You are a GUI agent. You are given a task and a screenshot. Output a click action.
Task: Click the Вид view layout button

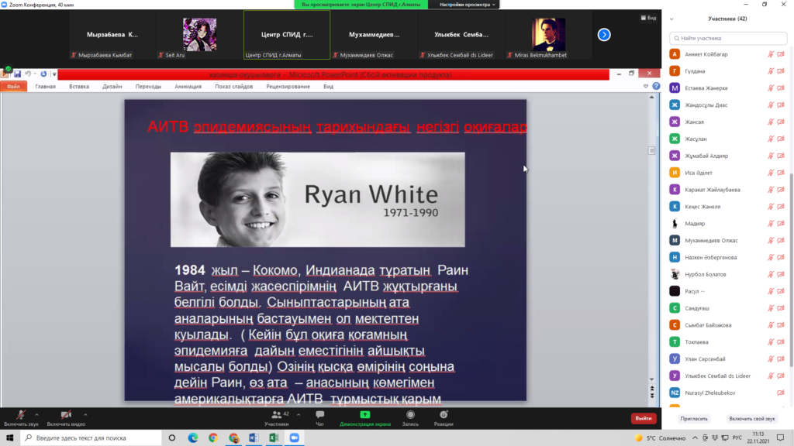[648, 18]
